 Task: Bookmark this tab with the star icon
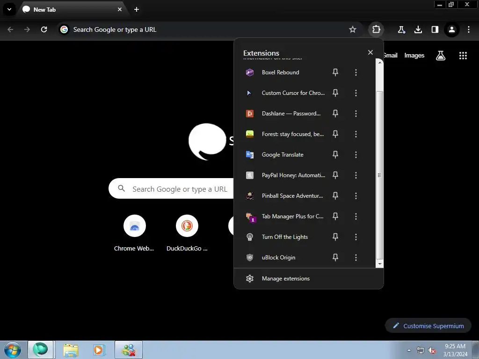(x=353, y=29)
